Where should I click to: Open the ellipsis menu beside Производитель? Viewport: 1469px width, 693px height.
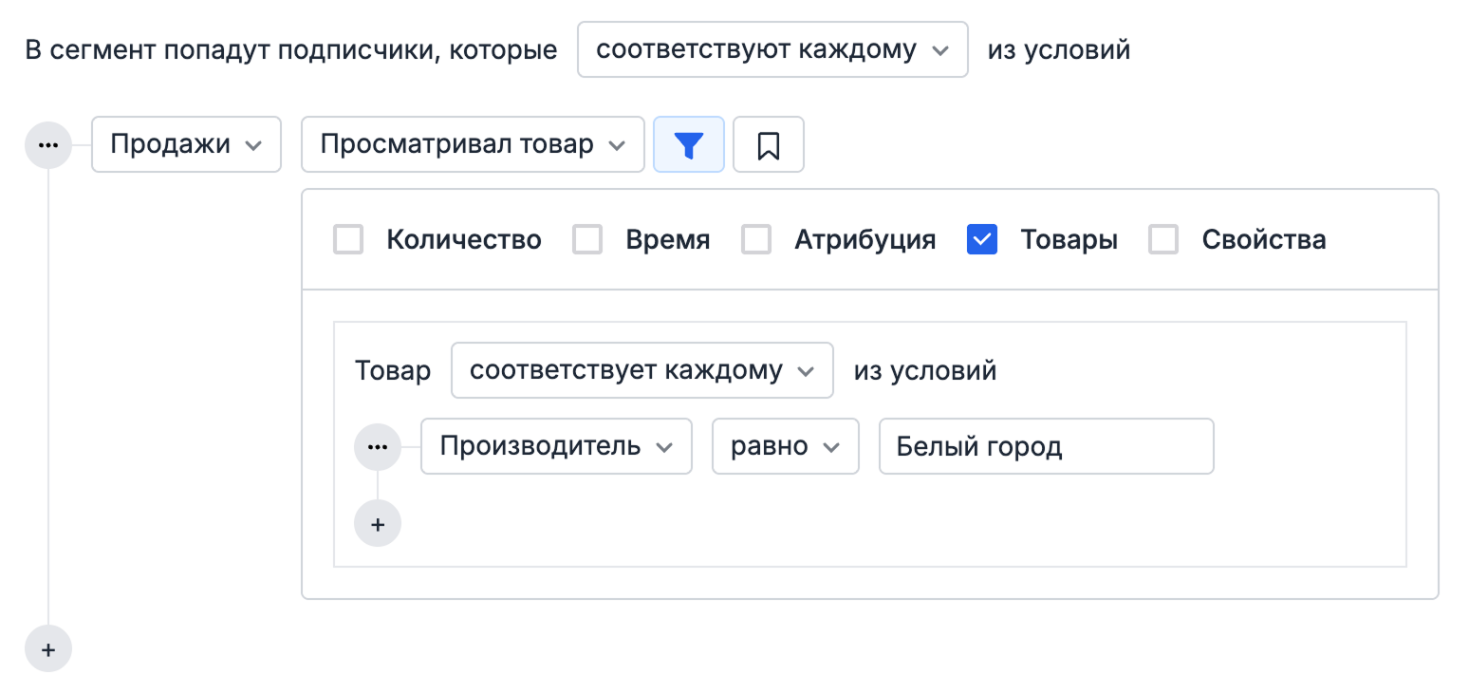(x=378, y=446)
